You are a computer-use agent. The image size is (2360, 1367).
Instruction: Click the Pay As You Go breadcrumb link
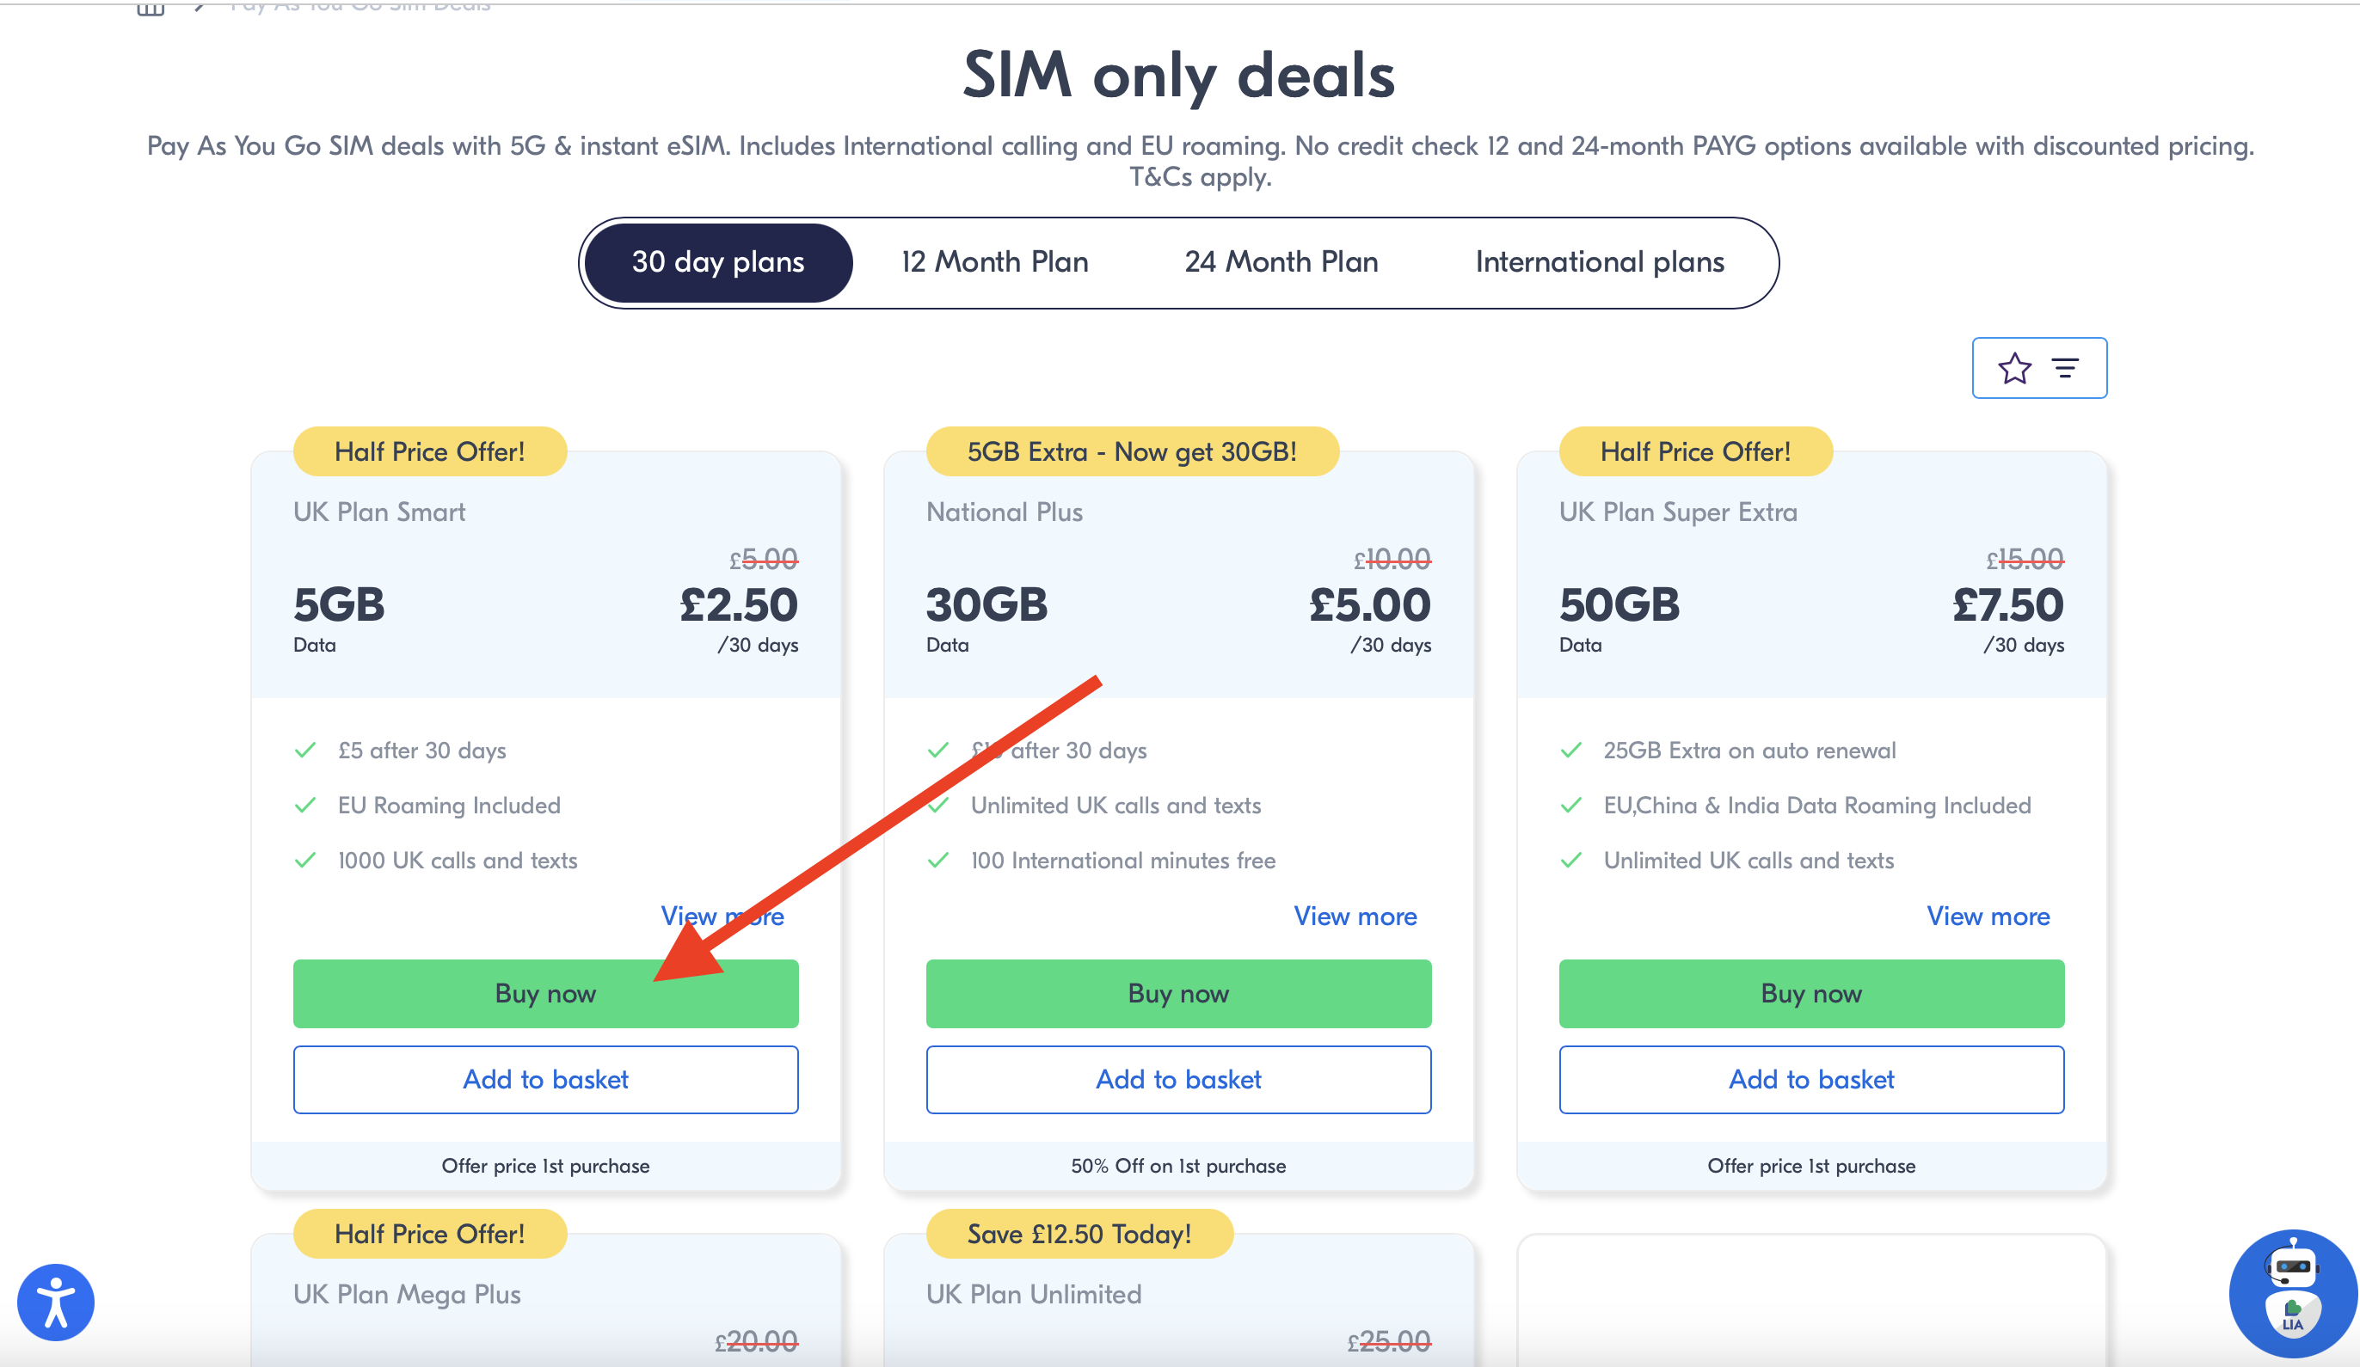pyautogui.click(x=360, y=6)
